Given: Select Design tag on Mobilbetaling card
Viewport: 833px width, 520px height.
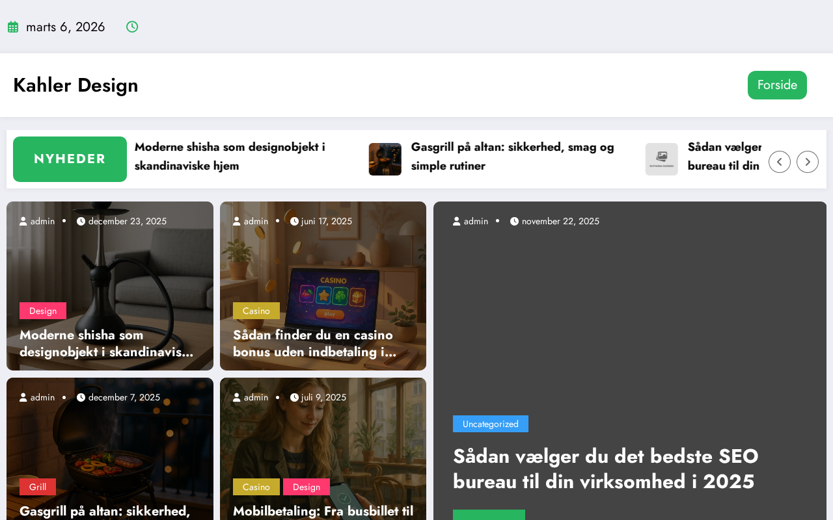Looking at the screenshot, I should coord(307,487).
